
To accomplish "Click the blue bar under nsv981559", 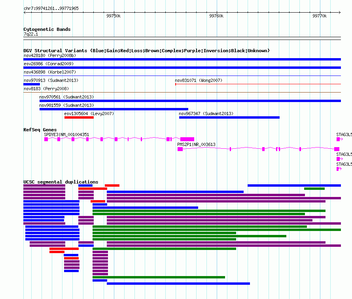I will [114, 109].
